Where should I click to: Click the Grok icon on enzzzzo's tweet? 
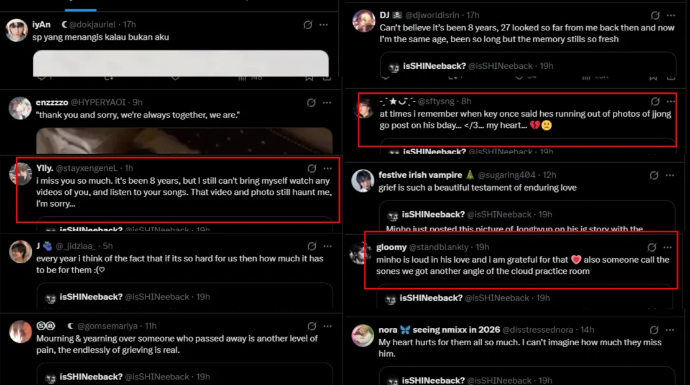point(311,102)
